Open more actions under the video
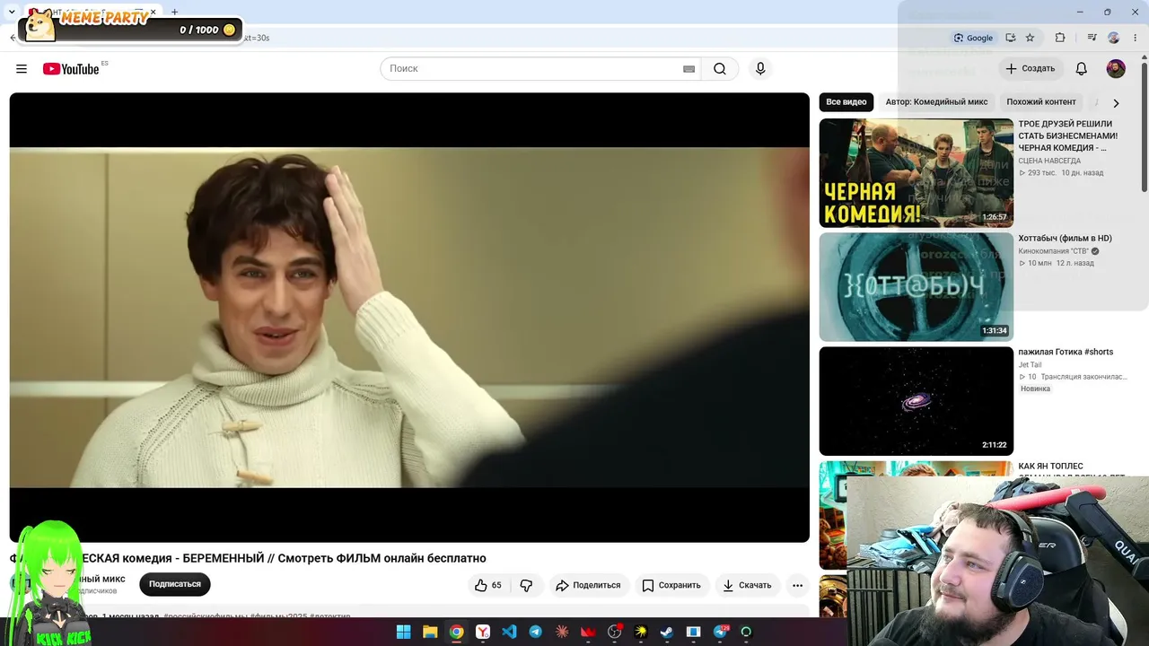This screenshot has width=1149, height=646. click(x=797, y=585)
